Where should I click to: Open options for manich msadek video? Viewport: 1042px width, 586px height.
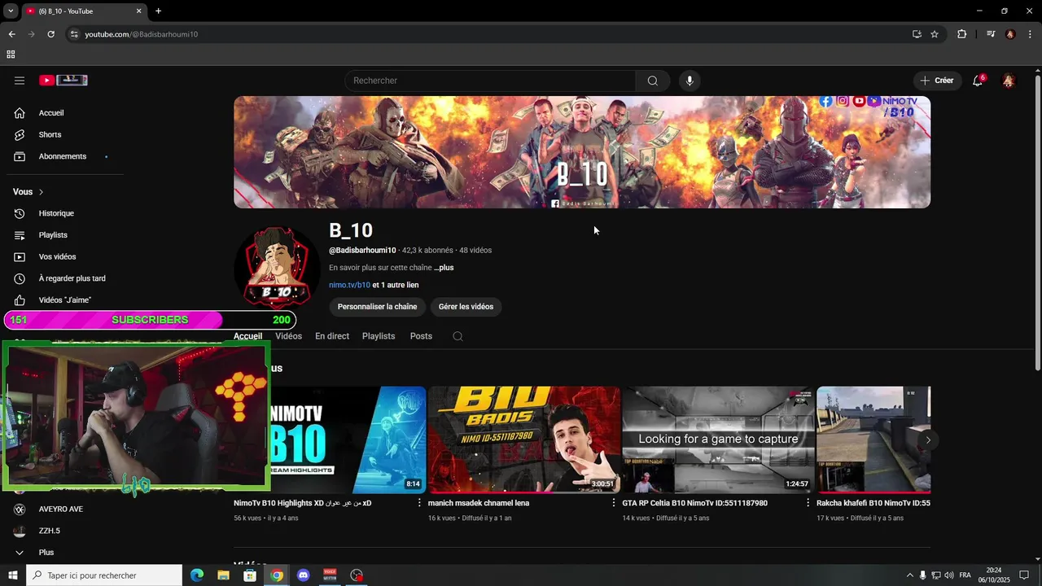(614, 503)
